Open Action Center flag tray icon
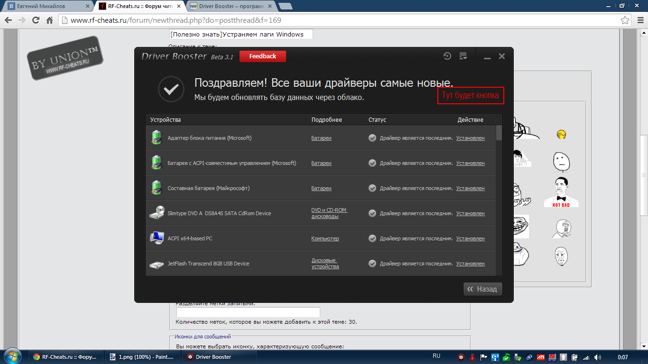The image size is (648, 364). [x=484, y=357]
